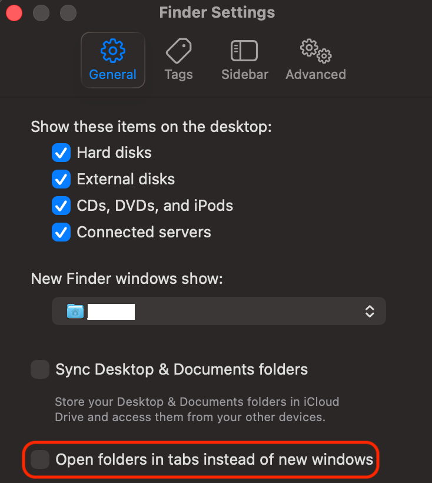Click the Advanced double-gear icon
432x483 pixels.
316,51
